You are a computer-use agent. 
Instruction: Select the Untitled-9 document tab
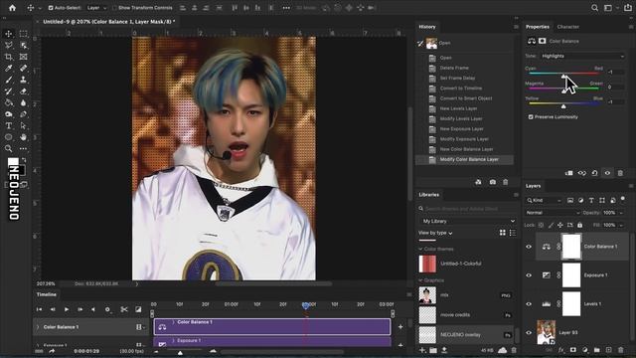click(108, 22)
